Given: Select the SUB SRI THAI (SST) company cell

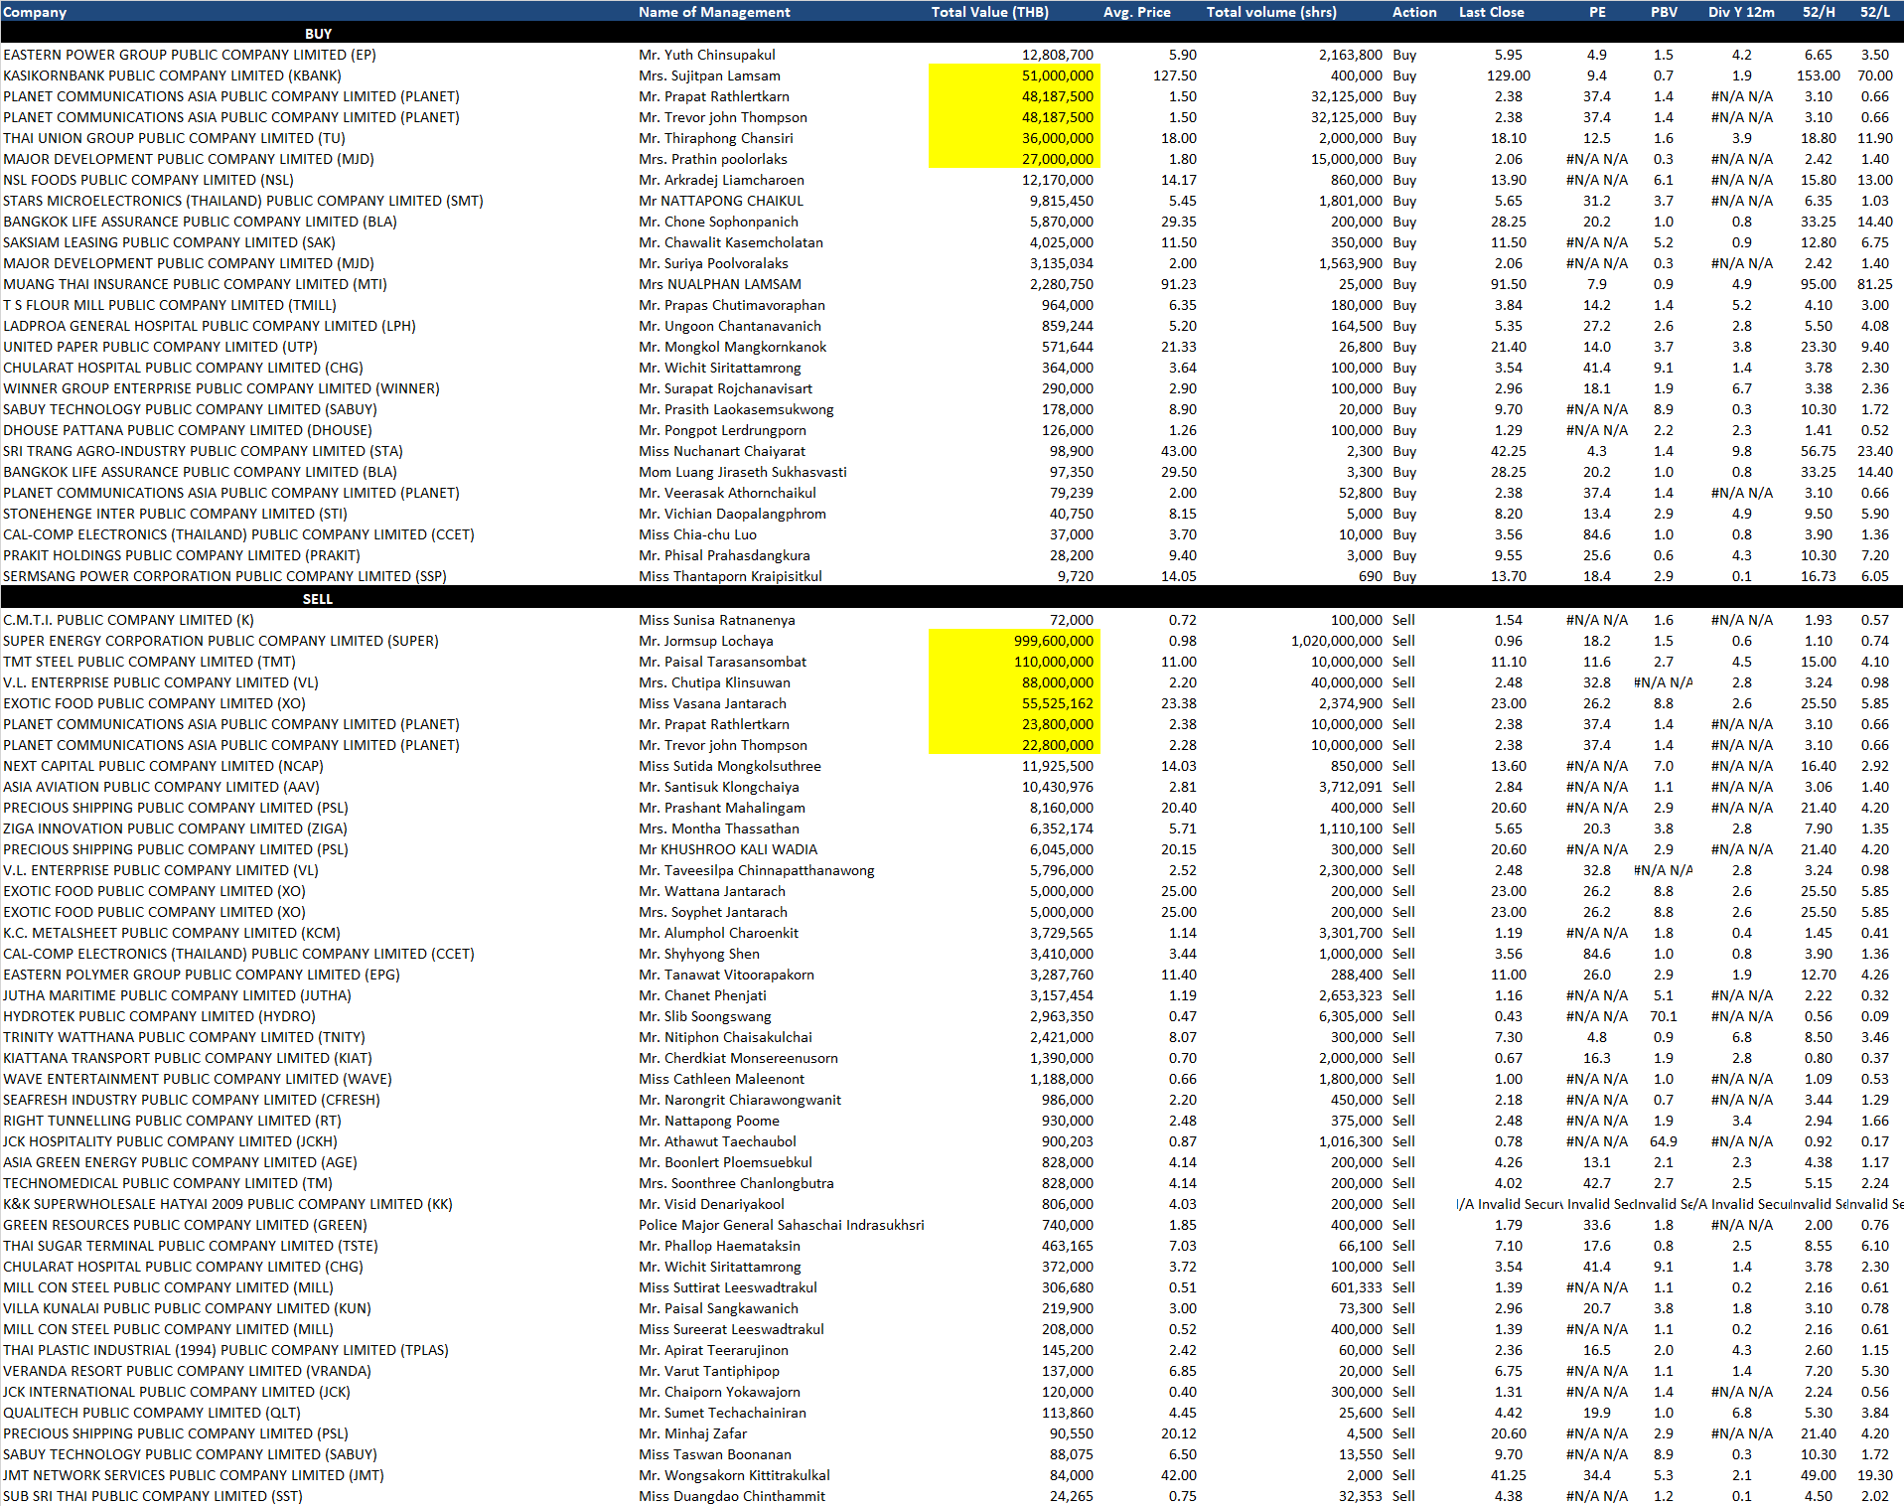Looking at the screenshot, I should pyautogui.click(x=153, y=1496).
